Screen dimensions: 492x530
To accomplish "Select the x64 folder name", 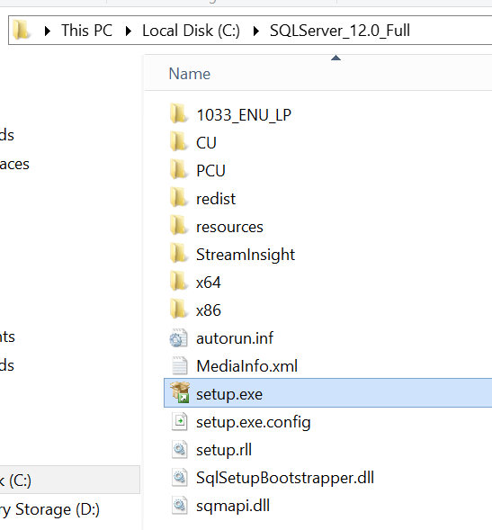I will 209,283.
